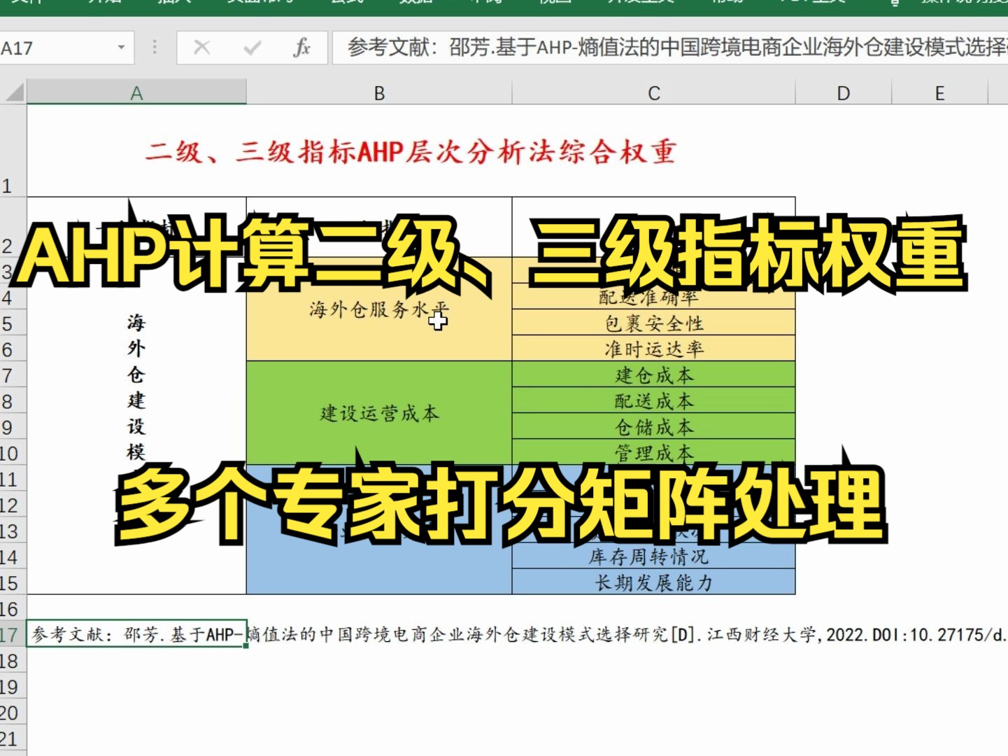
Task: Expand the Name Box dropdown arrow
Action: [121, 48]
